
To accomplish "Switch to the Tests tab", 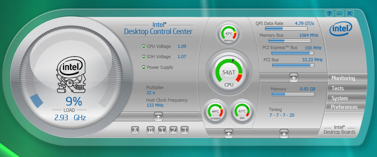I will 337,88.
